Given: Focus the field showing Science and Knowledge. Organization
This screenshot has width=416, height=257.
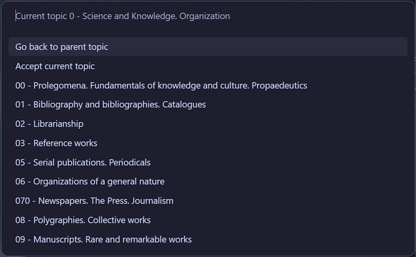Looking at the screenshot, I should (x=208, y=16).
